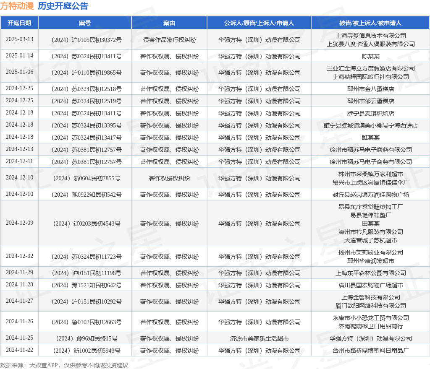The height and width of the screenshot is (369, 430).
Task: Click the 数据来源 天眼查APP footer note
Action: pyautogui.click(x=64, y=365)
